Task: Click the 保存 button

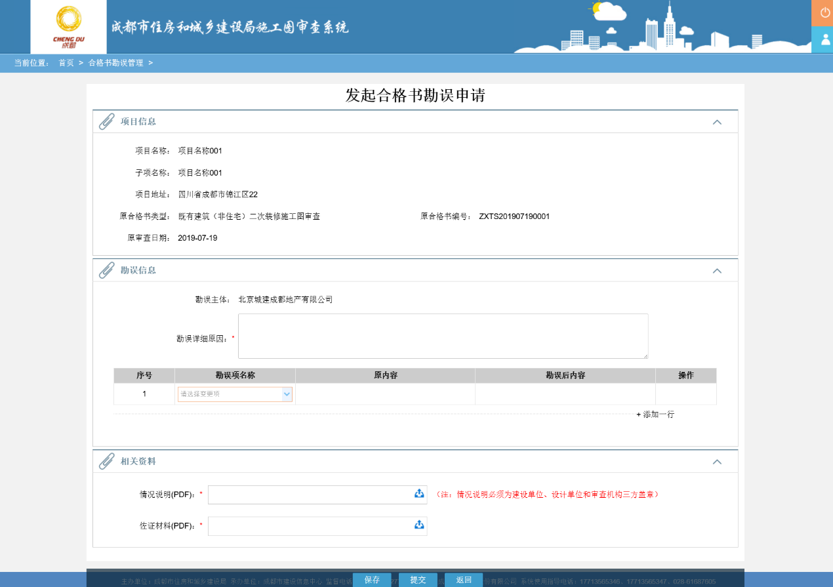Action: [x=372, y=580]
